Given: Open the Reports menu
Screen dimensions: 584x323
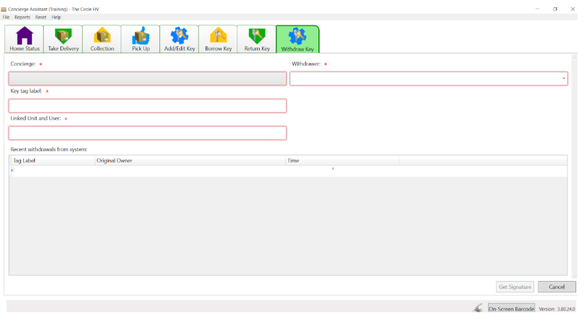Looking at the screenshot, I should click(x=22, y=17).
